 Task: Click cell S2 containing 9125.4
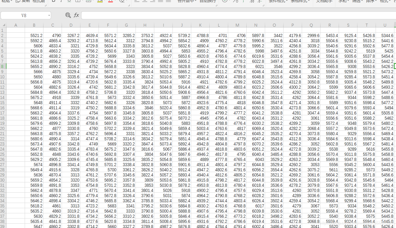click(x=348, y=36)
